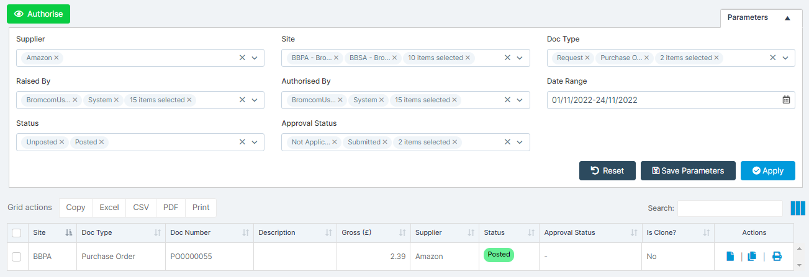Click into the grid Search box
The image size is (809, 277).
point(730,208)
